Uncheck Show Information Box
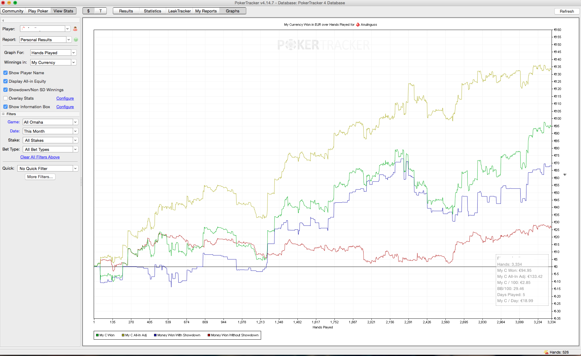 click(x=5, y=107)
